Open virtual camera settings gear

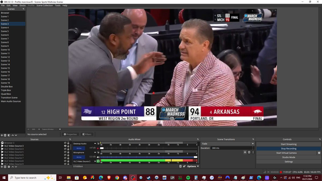click(319, 153)
